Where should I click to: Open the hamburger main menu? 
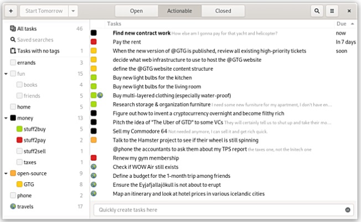point(332,11)
